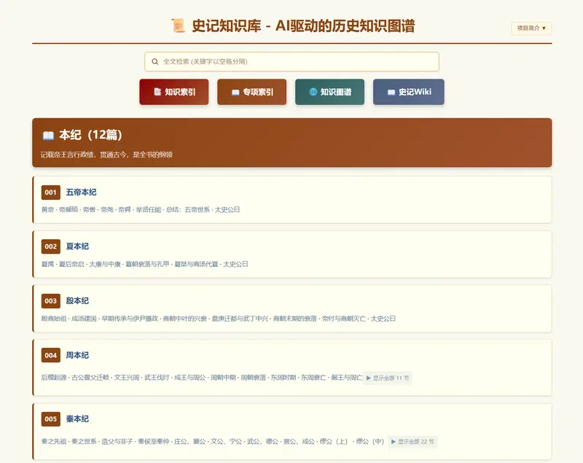Select 太史公曰 in the 五帝本纪 row
This screenshot has width=583, height=463.
click(x=227, y=210)
